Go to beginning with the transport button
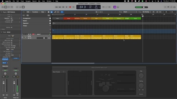Screen dimensions: 177x99 pos(63,7)
